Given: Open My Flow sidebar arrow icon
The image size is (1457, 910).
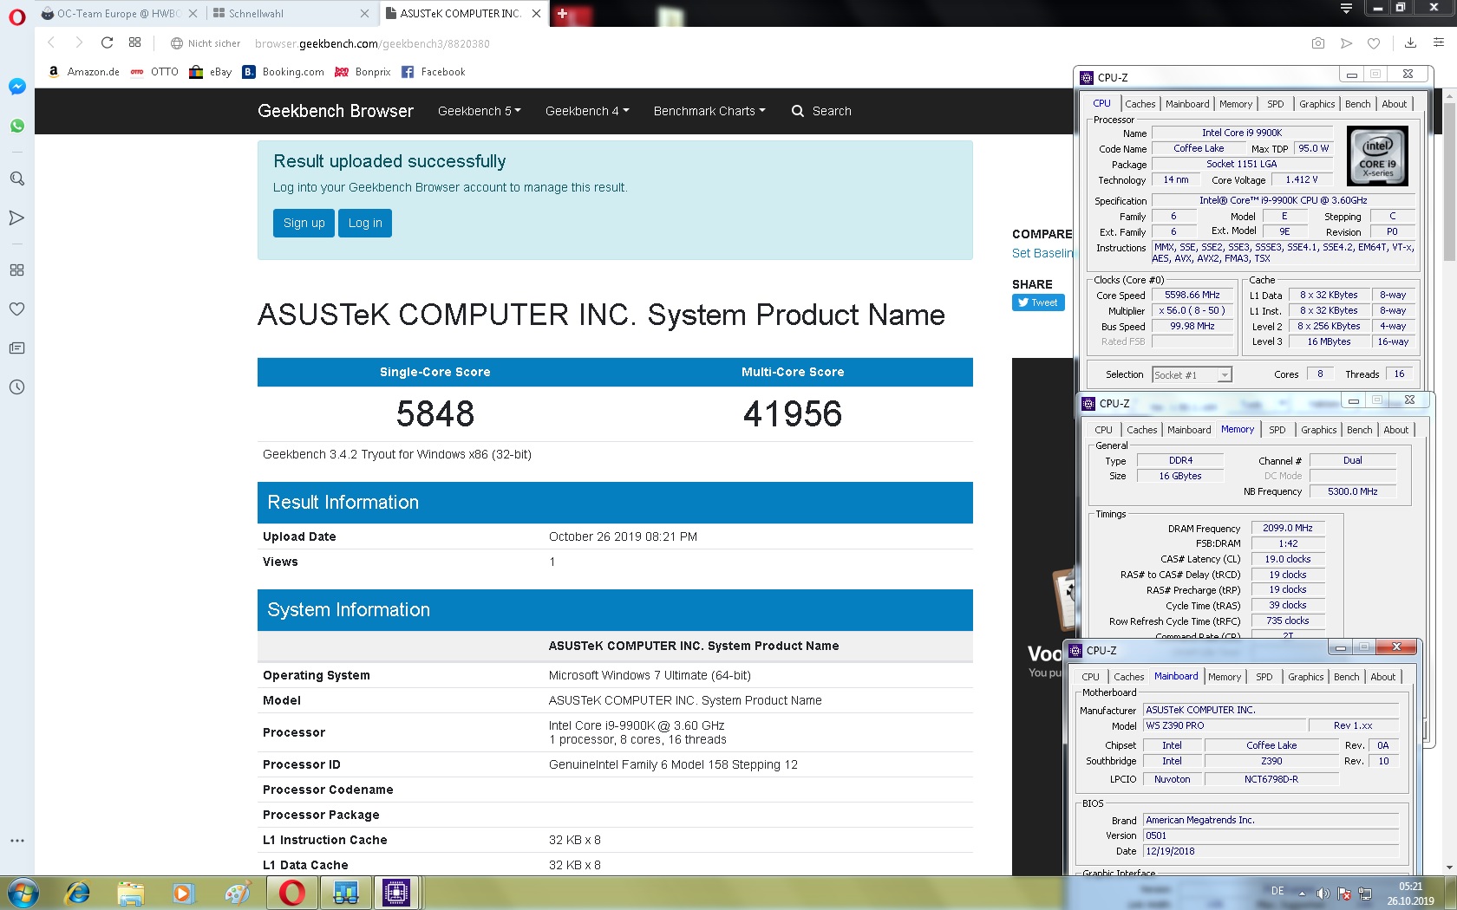Looking at the screenshot, I should coord(16,218).
